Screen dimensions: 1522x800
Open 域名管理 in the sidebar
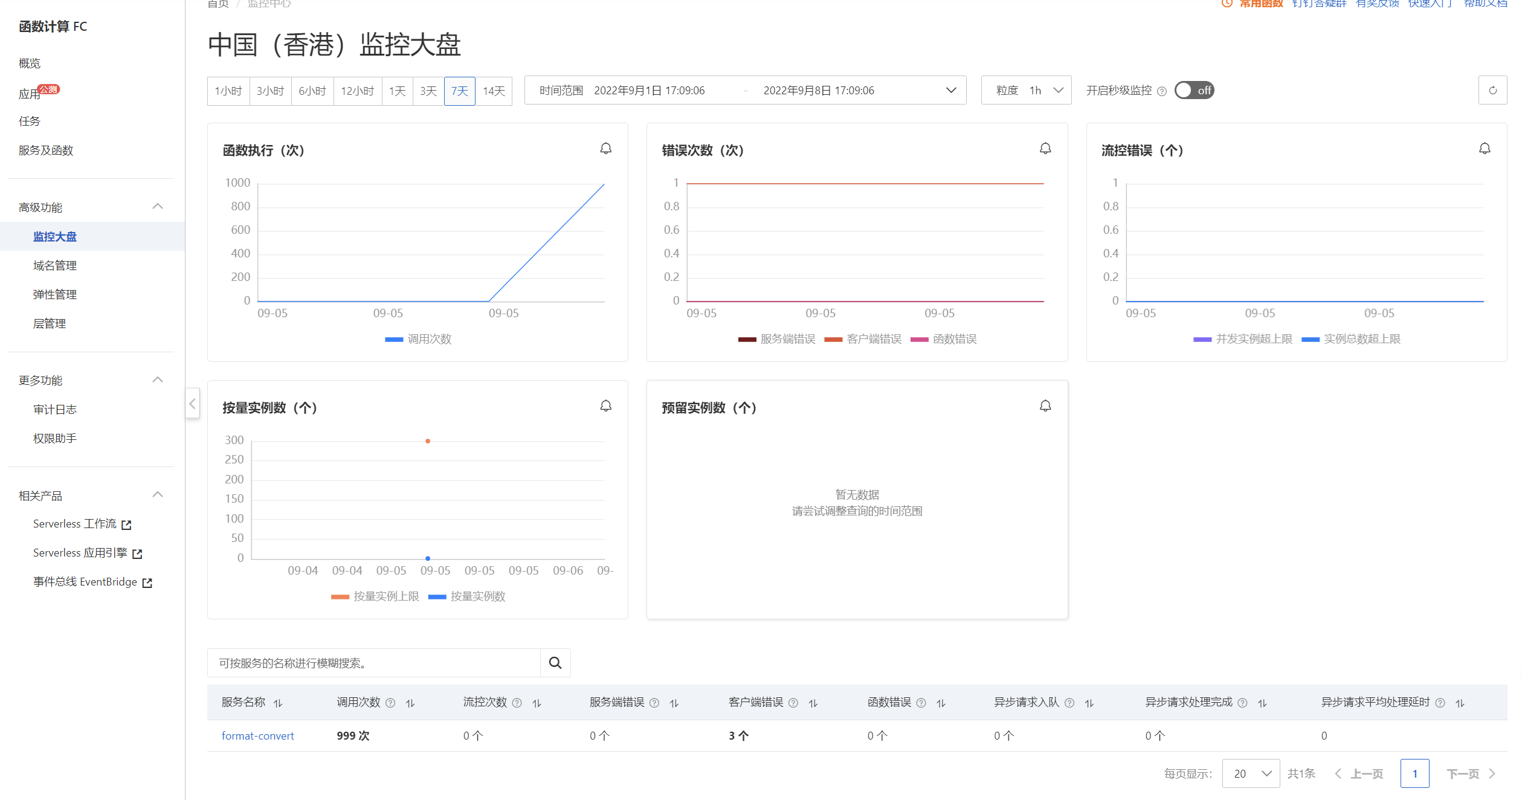pos(55,266)
